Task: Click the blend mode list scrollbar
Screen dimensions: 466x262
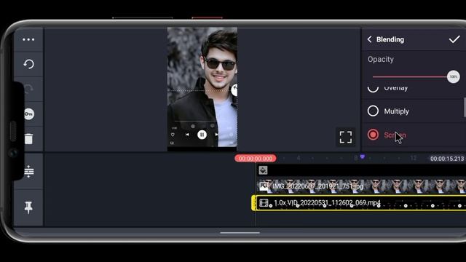Action: 465,107
